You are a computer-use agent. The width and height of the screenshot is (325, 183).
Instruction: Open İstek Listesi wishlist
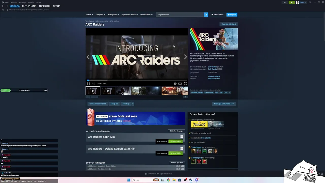click(218, 15)
